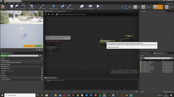
Task: Open the Asset menu
Action: (10, 3)
